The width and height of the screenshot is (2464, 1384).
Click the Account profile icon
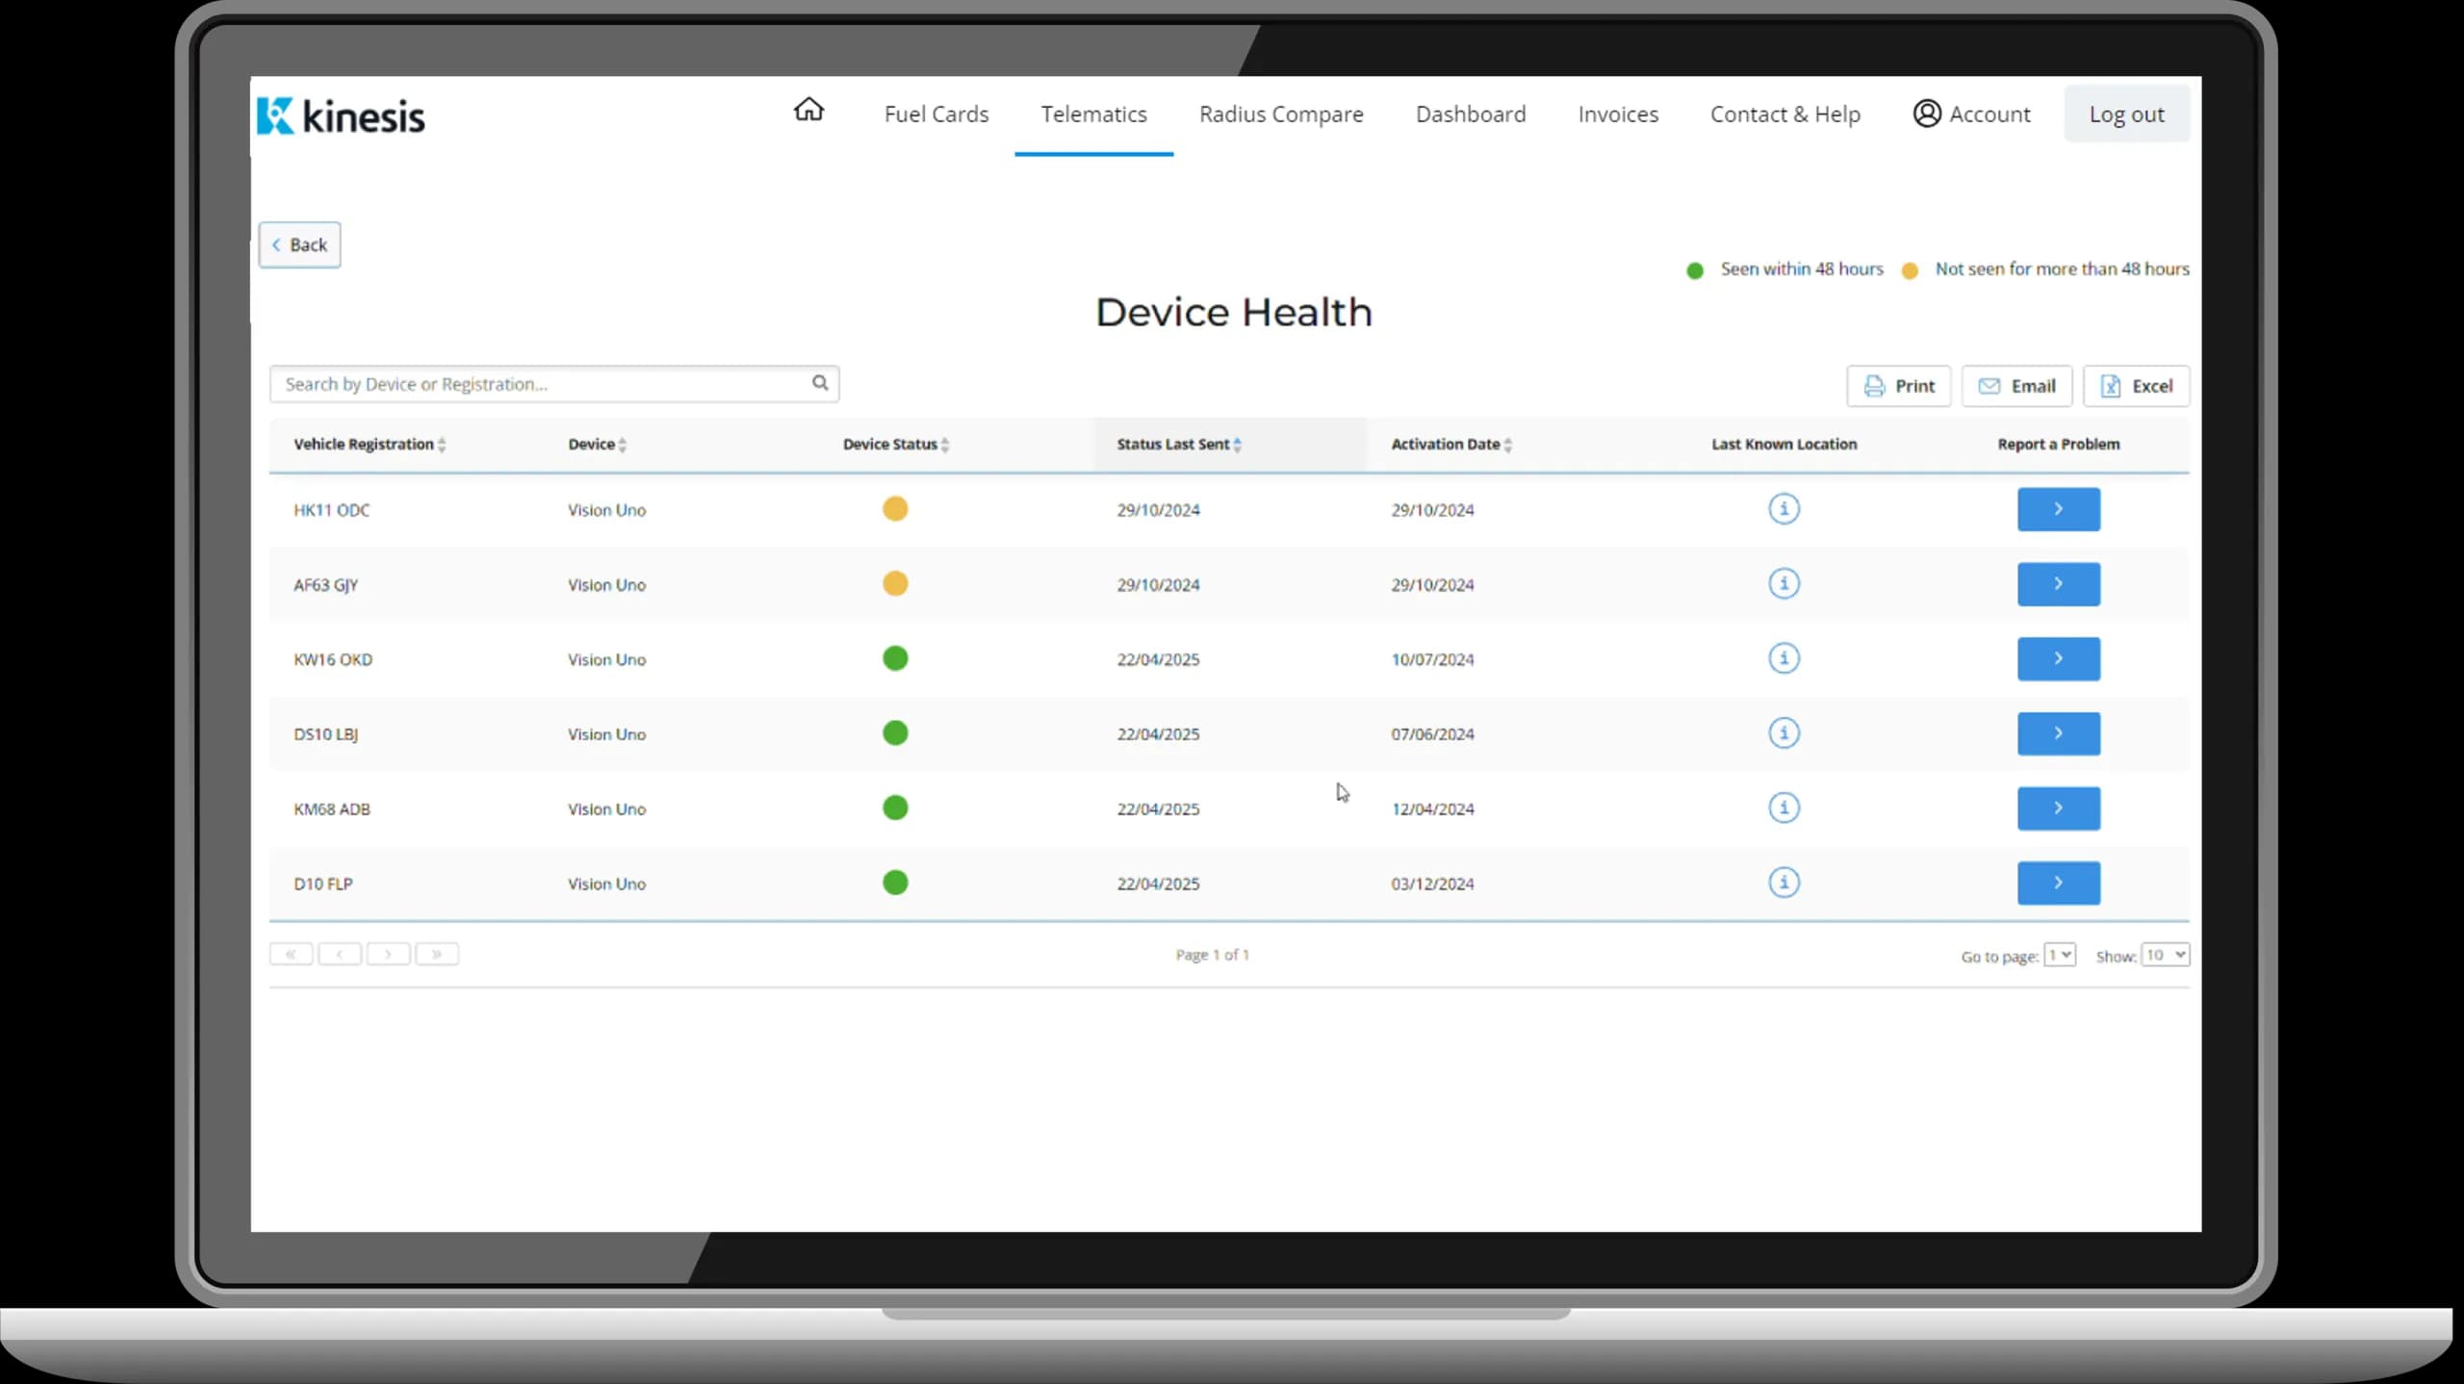[x=1926, y=114]
